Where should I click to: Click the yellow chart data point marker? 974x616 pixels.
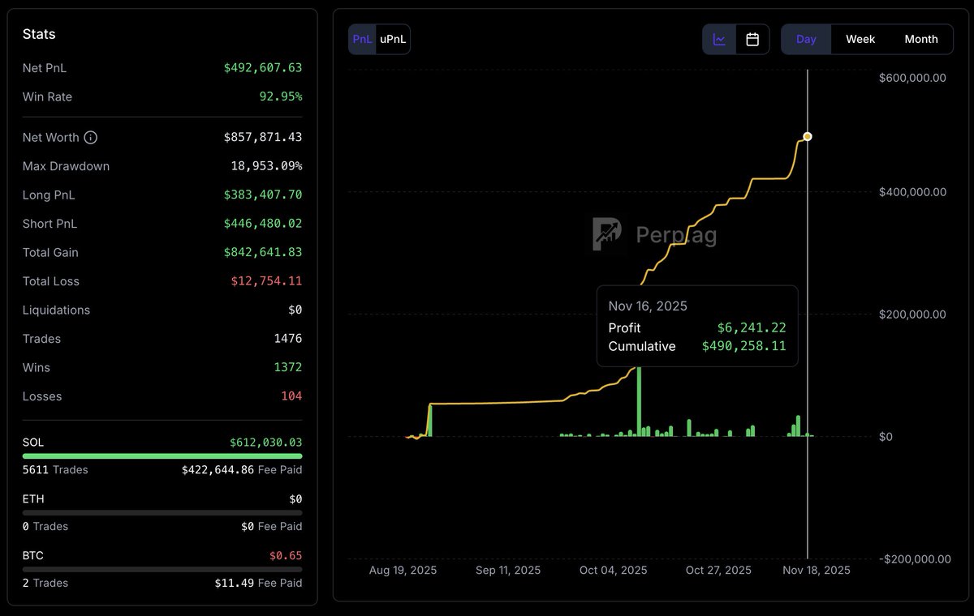pos(807,136)
